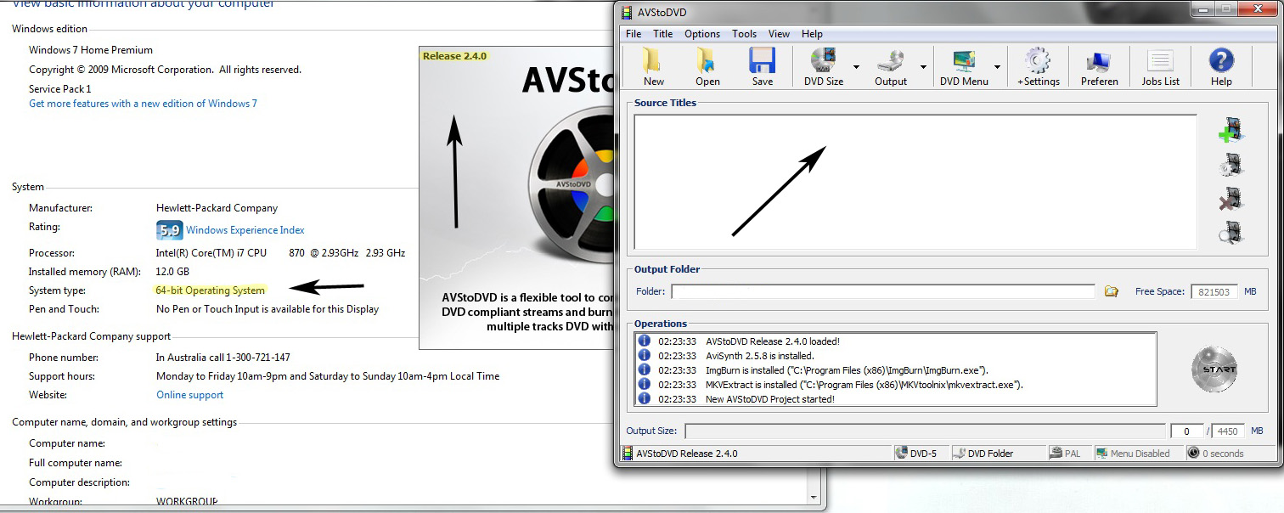This screenshot has height=513, width=1284.
Task: Open the Title menu
Action: (x=662, y=34)
